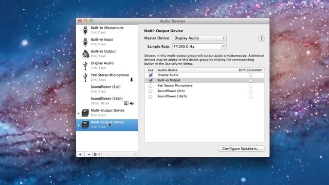Image resolution: width=329 pixels, height=185 pixels.
Task: Select Display Audio in sidebar list
Action: 107,65
